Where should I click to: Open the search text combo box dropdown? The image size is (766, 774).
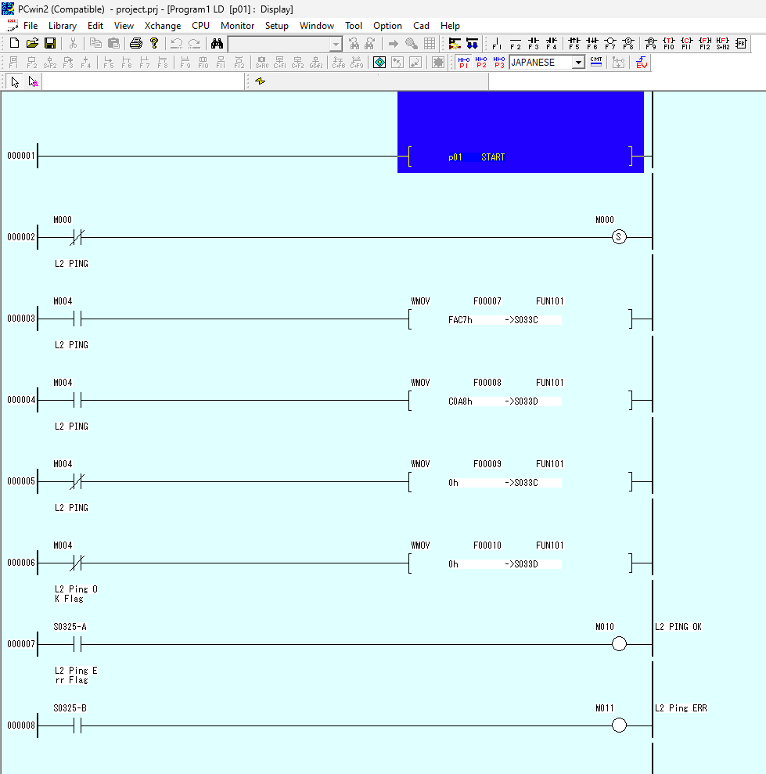(336, 44)
